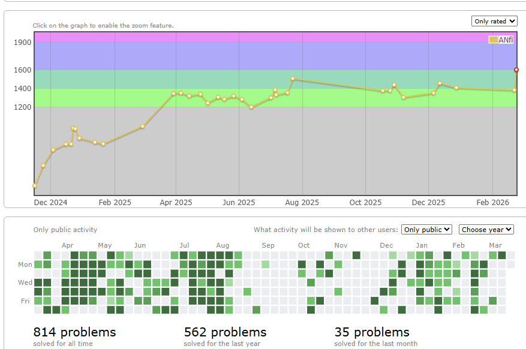Screen dimensions: 526x349
Task: Click the "1200" rating axis label
Action: click(22, 107)
